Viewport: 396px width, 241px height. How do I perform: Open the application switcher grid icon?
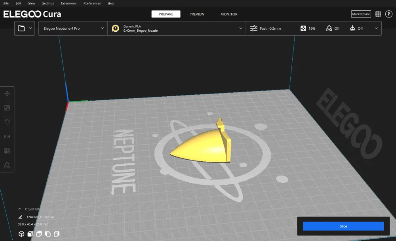click(378, 14)
